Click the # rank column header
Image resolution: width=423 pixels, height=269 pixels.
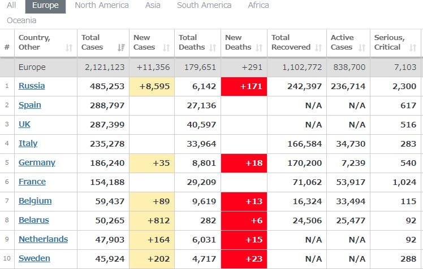[x=7, y=47]
